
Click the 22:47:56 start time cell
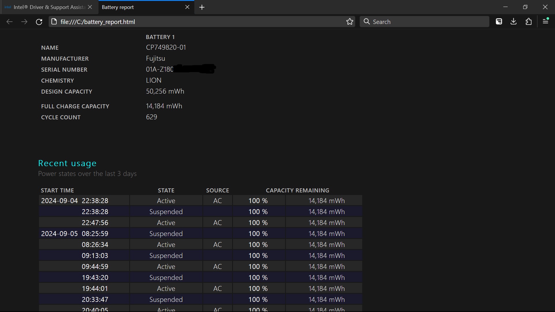pos(84,222)
